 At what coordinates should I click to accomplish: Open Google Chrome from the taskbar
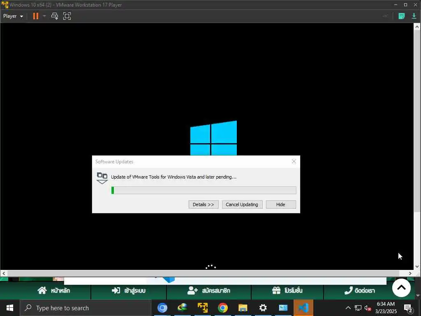click(223, 308)
